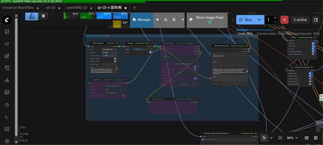Open the 38% zoom level dropdown
The height and width of the screenshot is (145, 323).
click(x=293, y=138)
